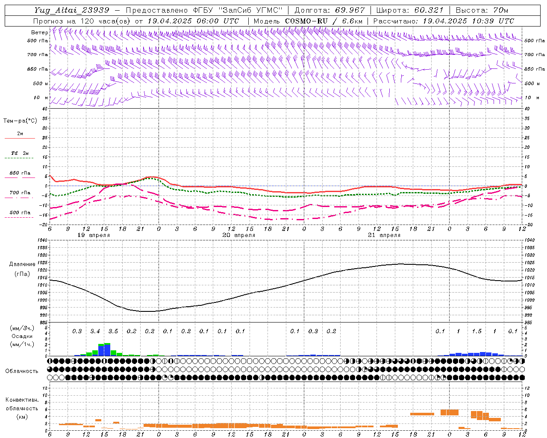This screenshot has width=547, height=438.
Task: Click the green dashed line sample under Td 2м
Action: coord(19,158)
